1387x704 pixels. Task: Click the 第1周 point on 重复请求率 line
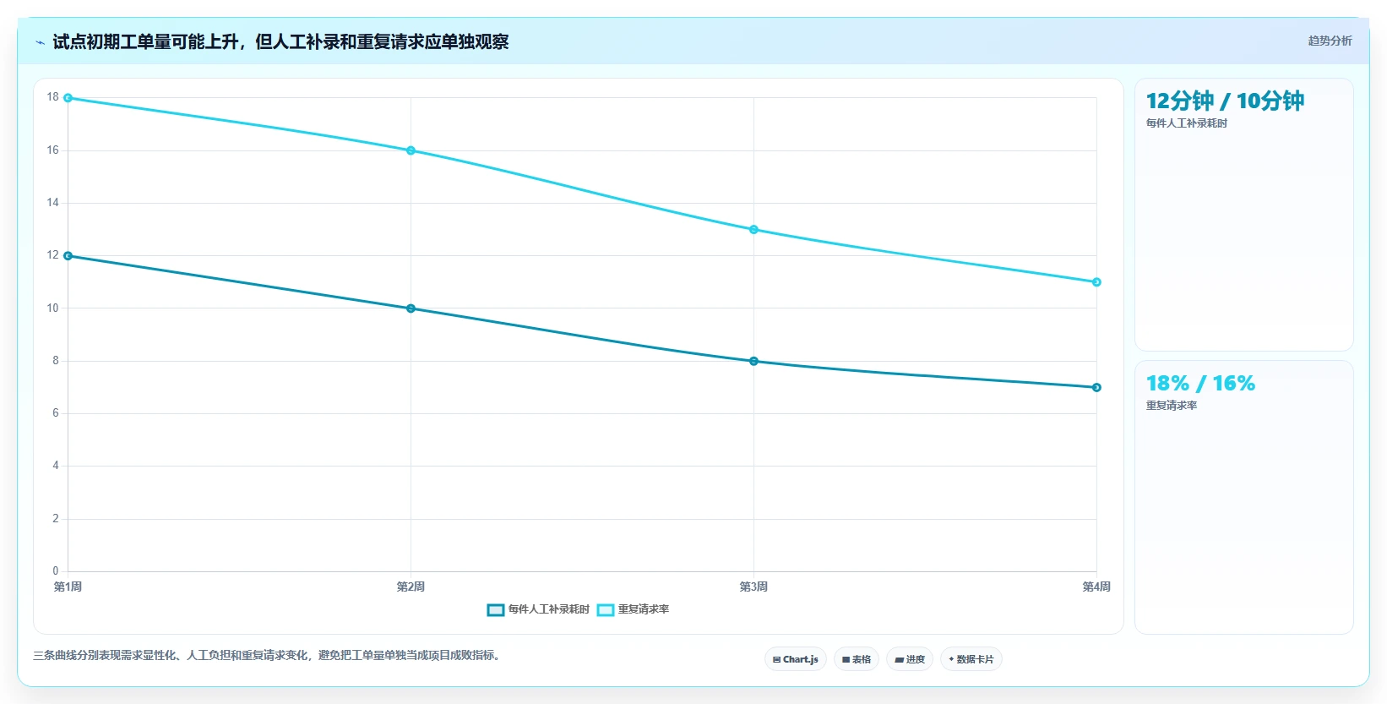(68, 98)
